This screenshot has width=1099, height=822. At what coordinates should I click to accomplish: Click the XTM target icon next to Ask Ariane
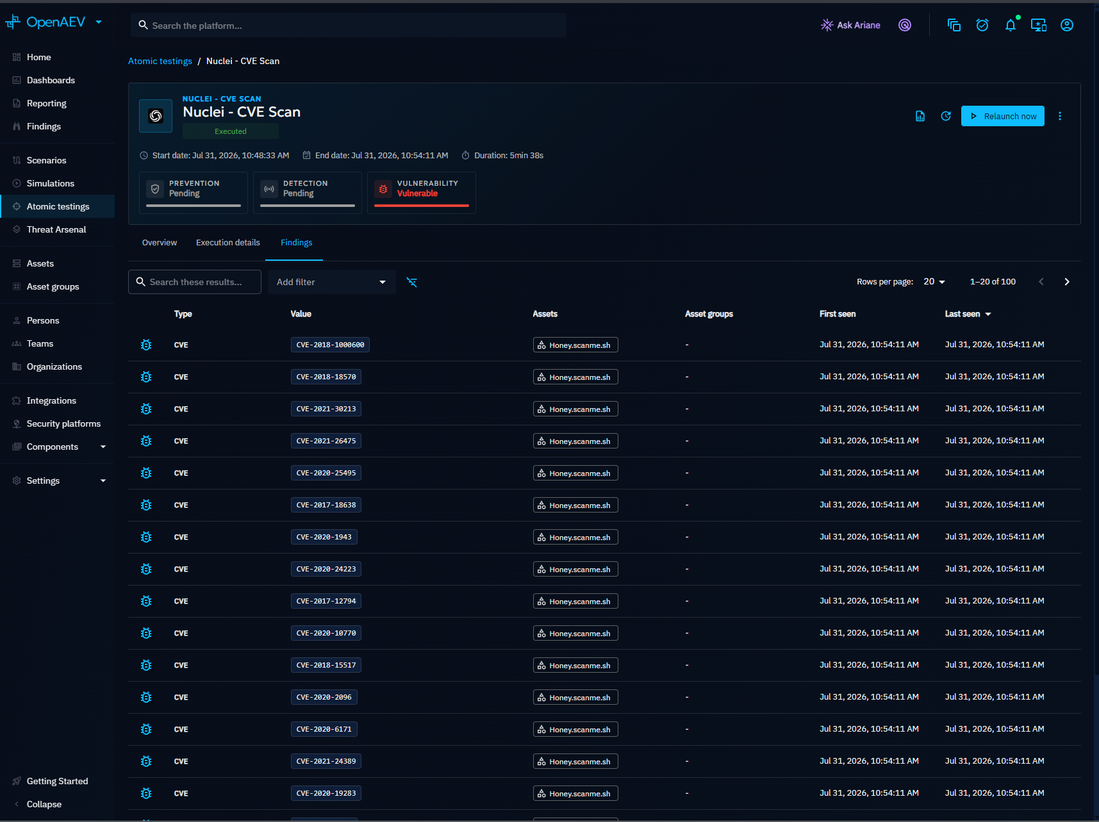pos(905,25)
